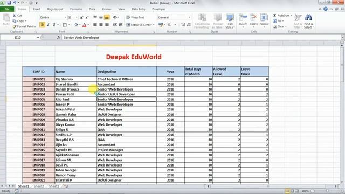Increase font size with the large A
The image size is (345, 194).
click(81, 17)
